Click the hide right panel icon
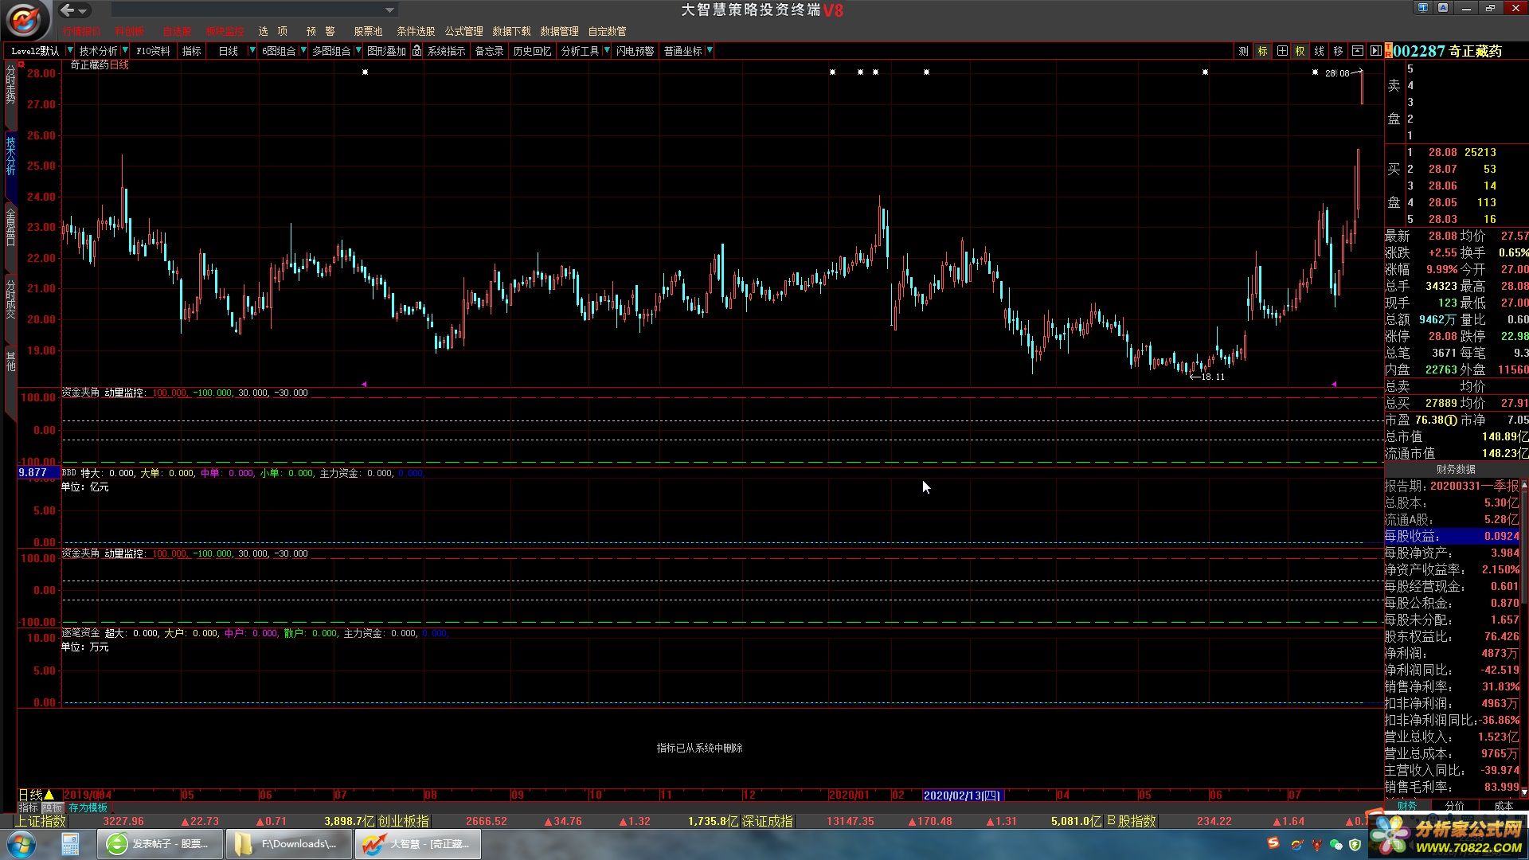Viewport: 1529px width, 860px height. tap(1375, 51)
